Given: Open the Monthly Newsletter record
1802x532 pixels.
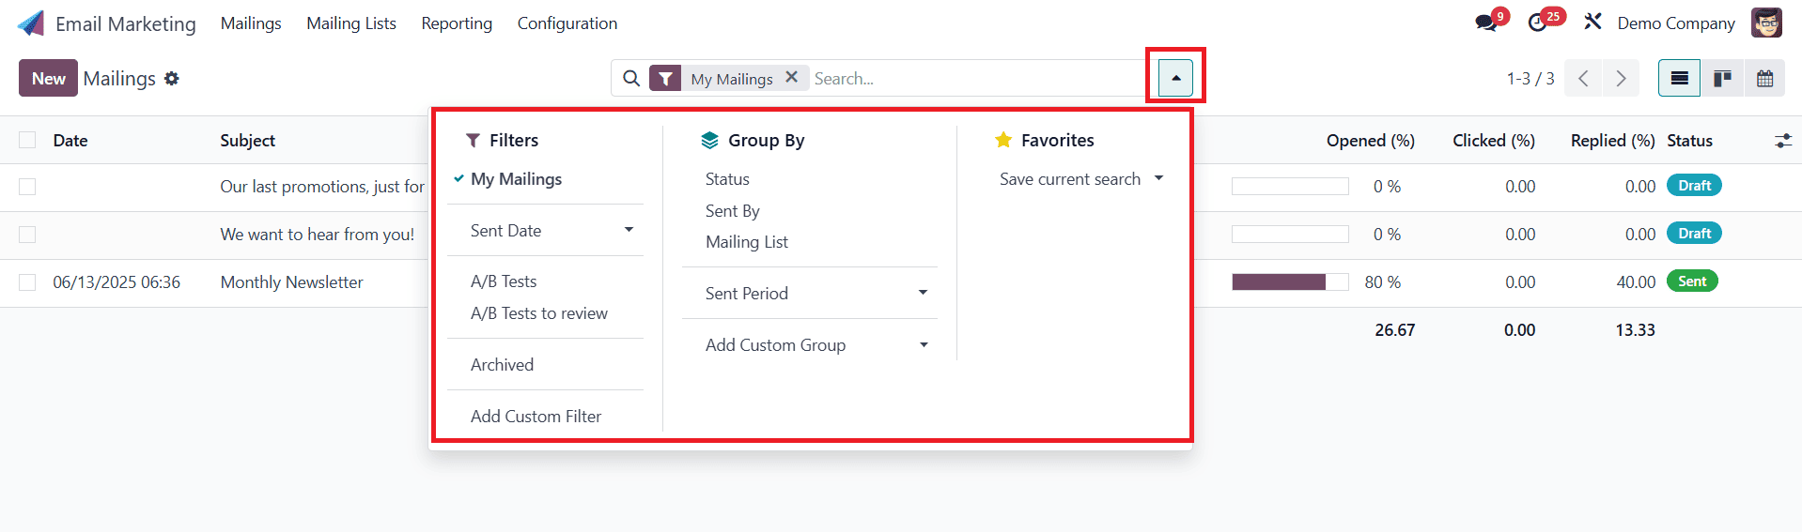Looking at the screenshot, I should coord(291,282).
